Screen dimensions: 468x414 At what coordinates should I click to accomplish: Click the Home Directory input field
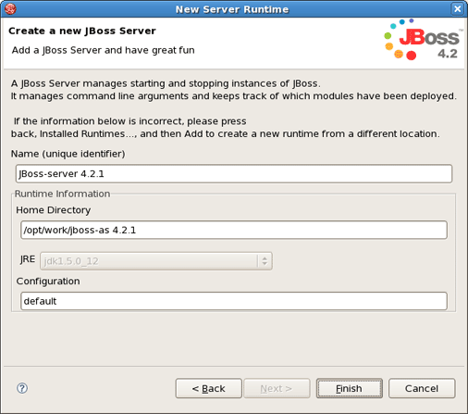(x=234, y=230)
